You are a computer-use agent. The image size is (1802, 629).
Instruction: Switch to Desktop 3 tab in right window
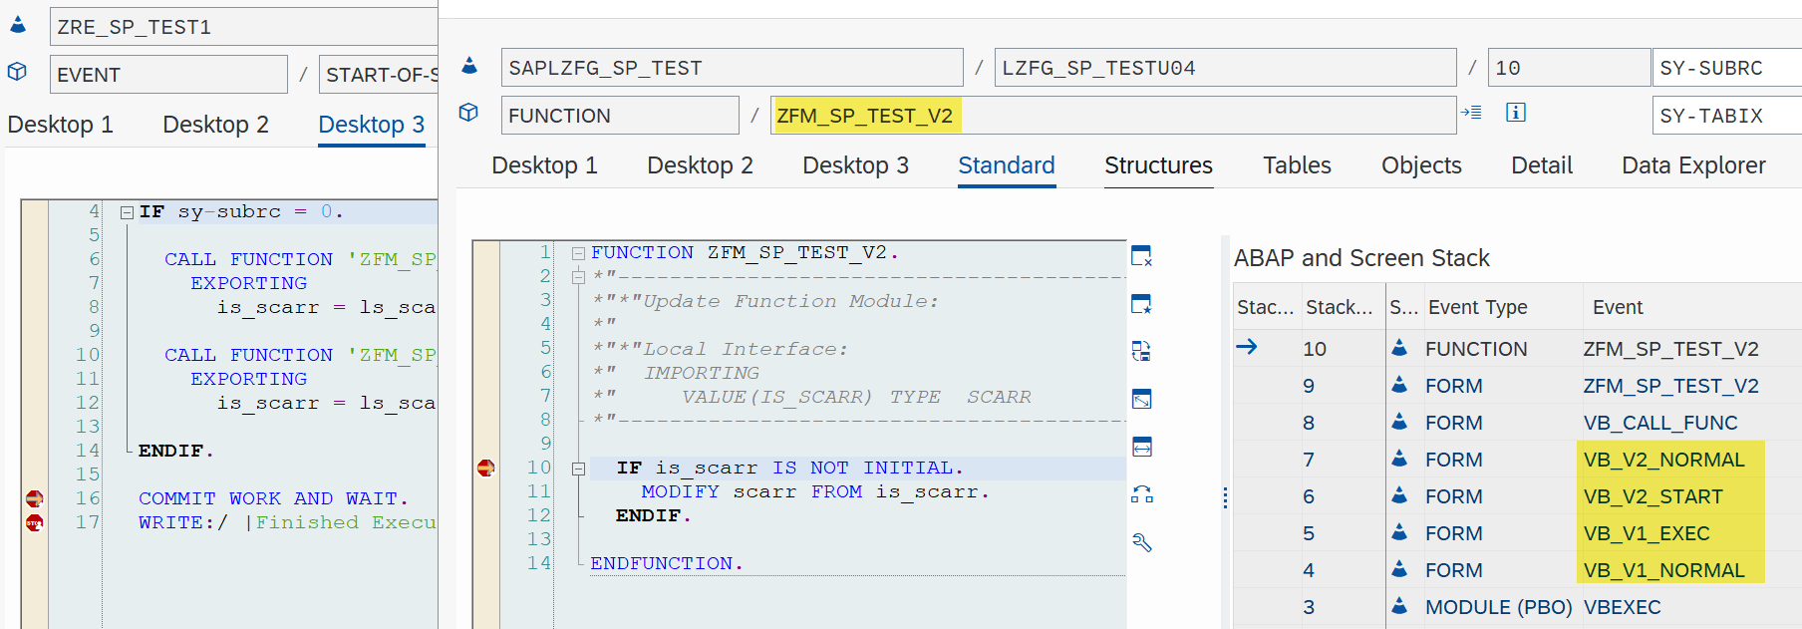click(x=855, y=165)
